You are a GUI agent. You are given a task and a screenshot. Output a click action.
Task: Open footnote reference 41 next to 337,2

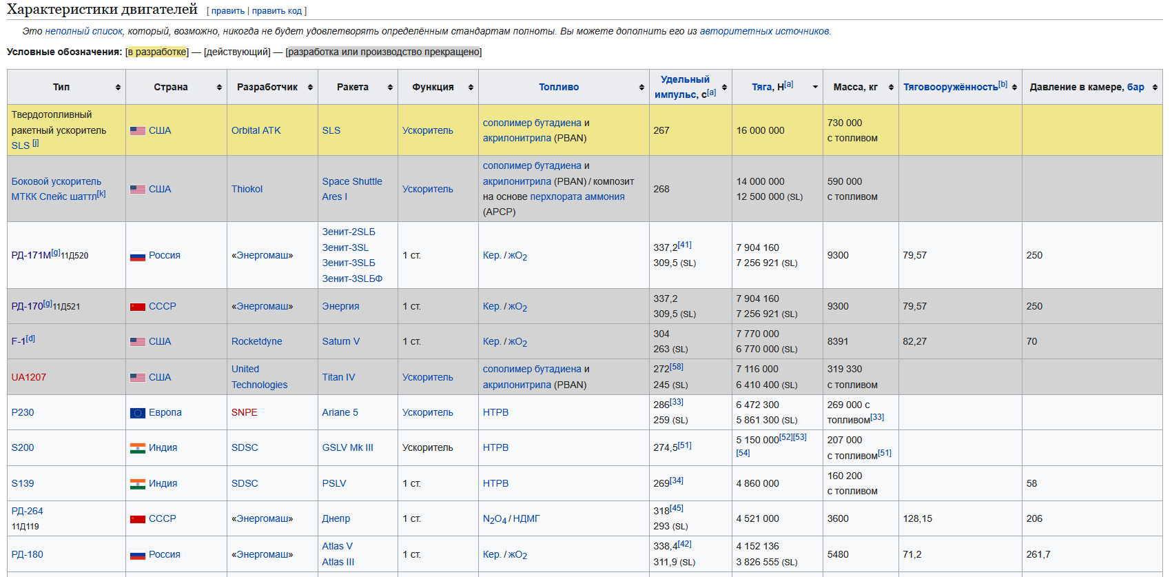pos(684,245)
